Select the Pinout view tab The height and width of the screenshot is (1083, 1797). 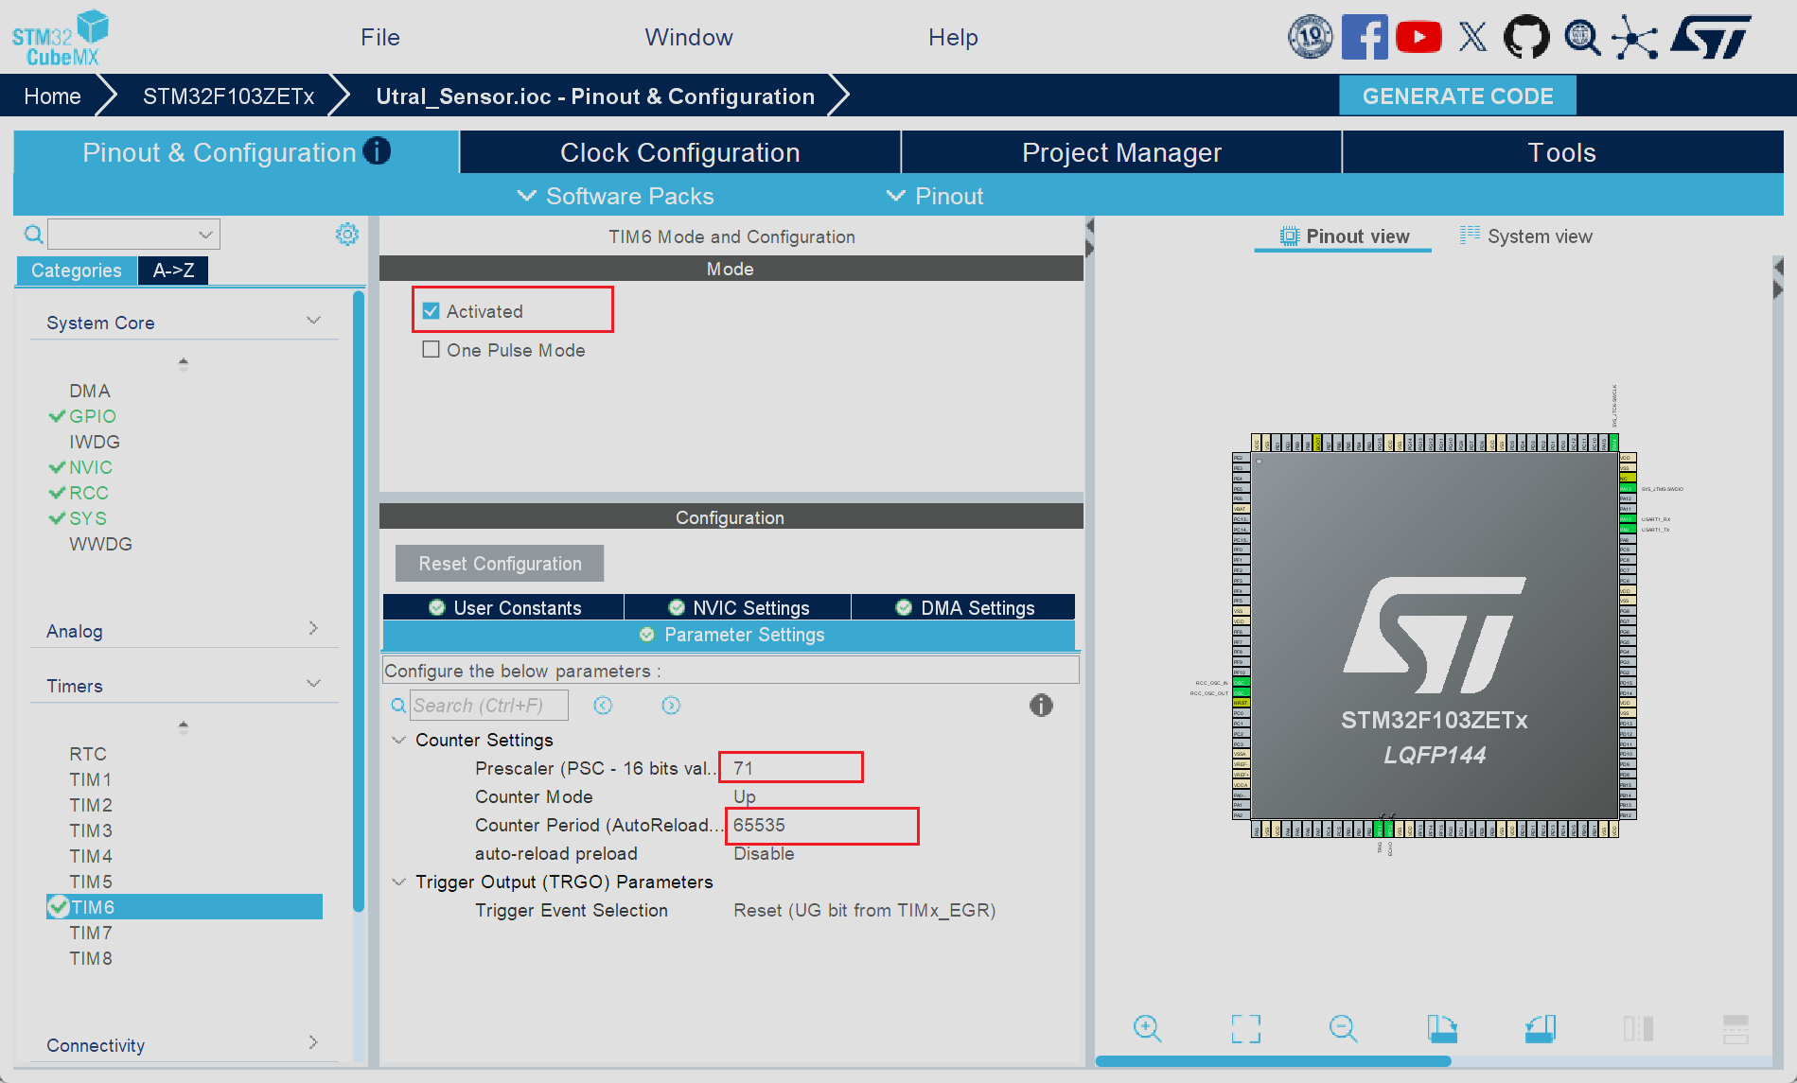tap(1344, 236)
